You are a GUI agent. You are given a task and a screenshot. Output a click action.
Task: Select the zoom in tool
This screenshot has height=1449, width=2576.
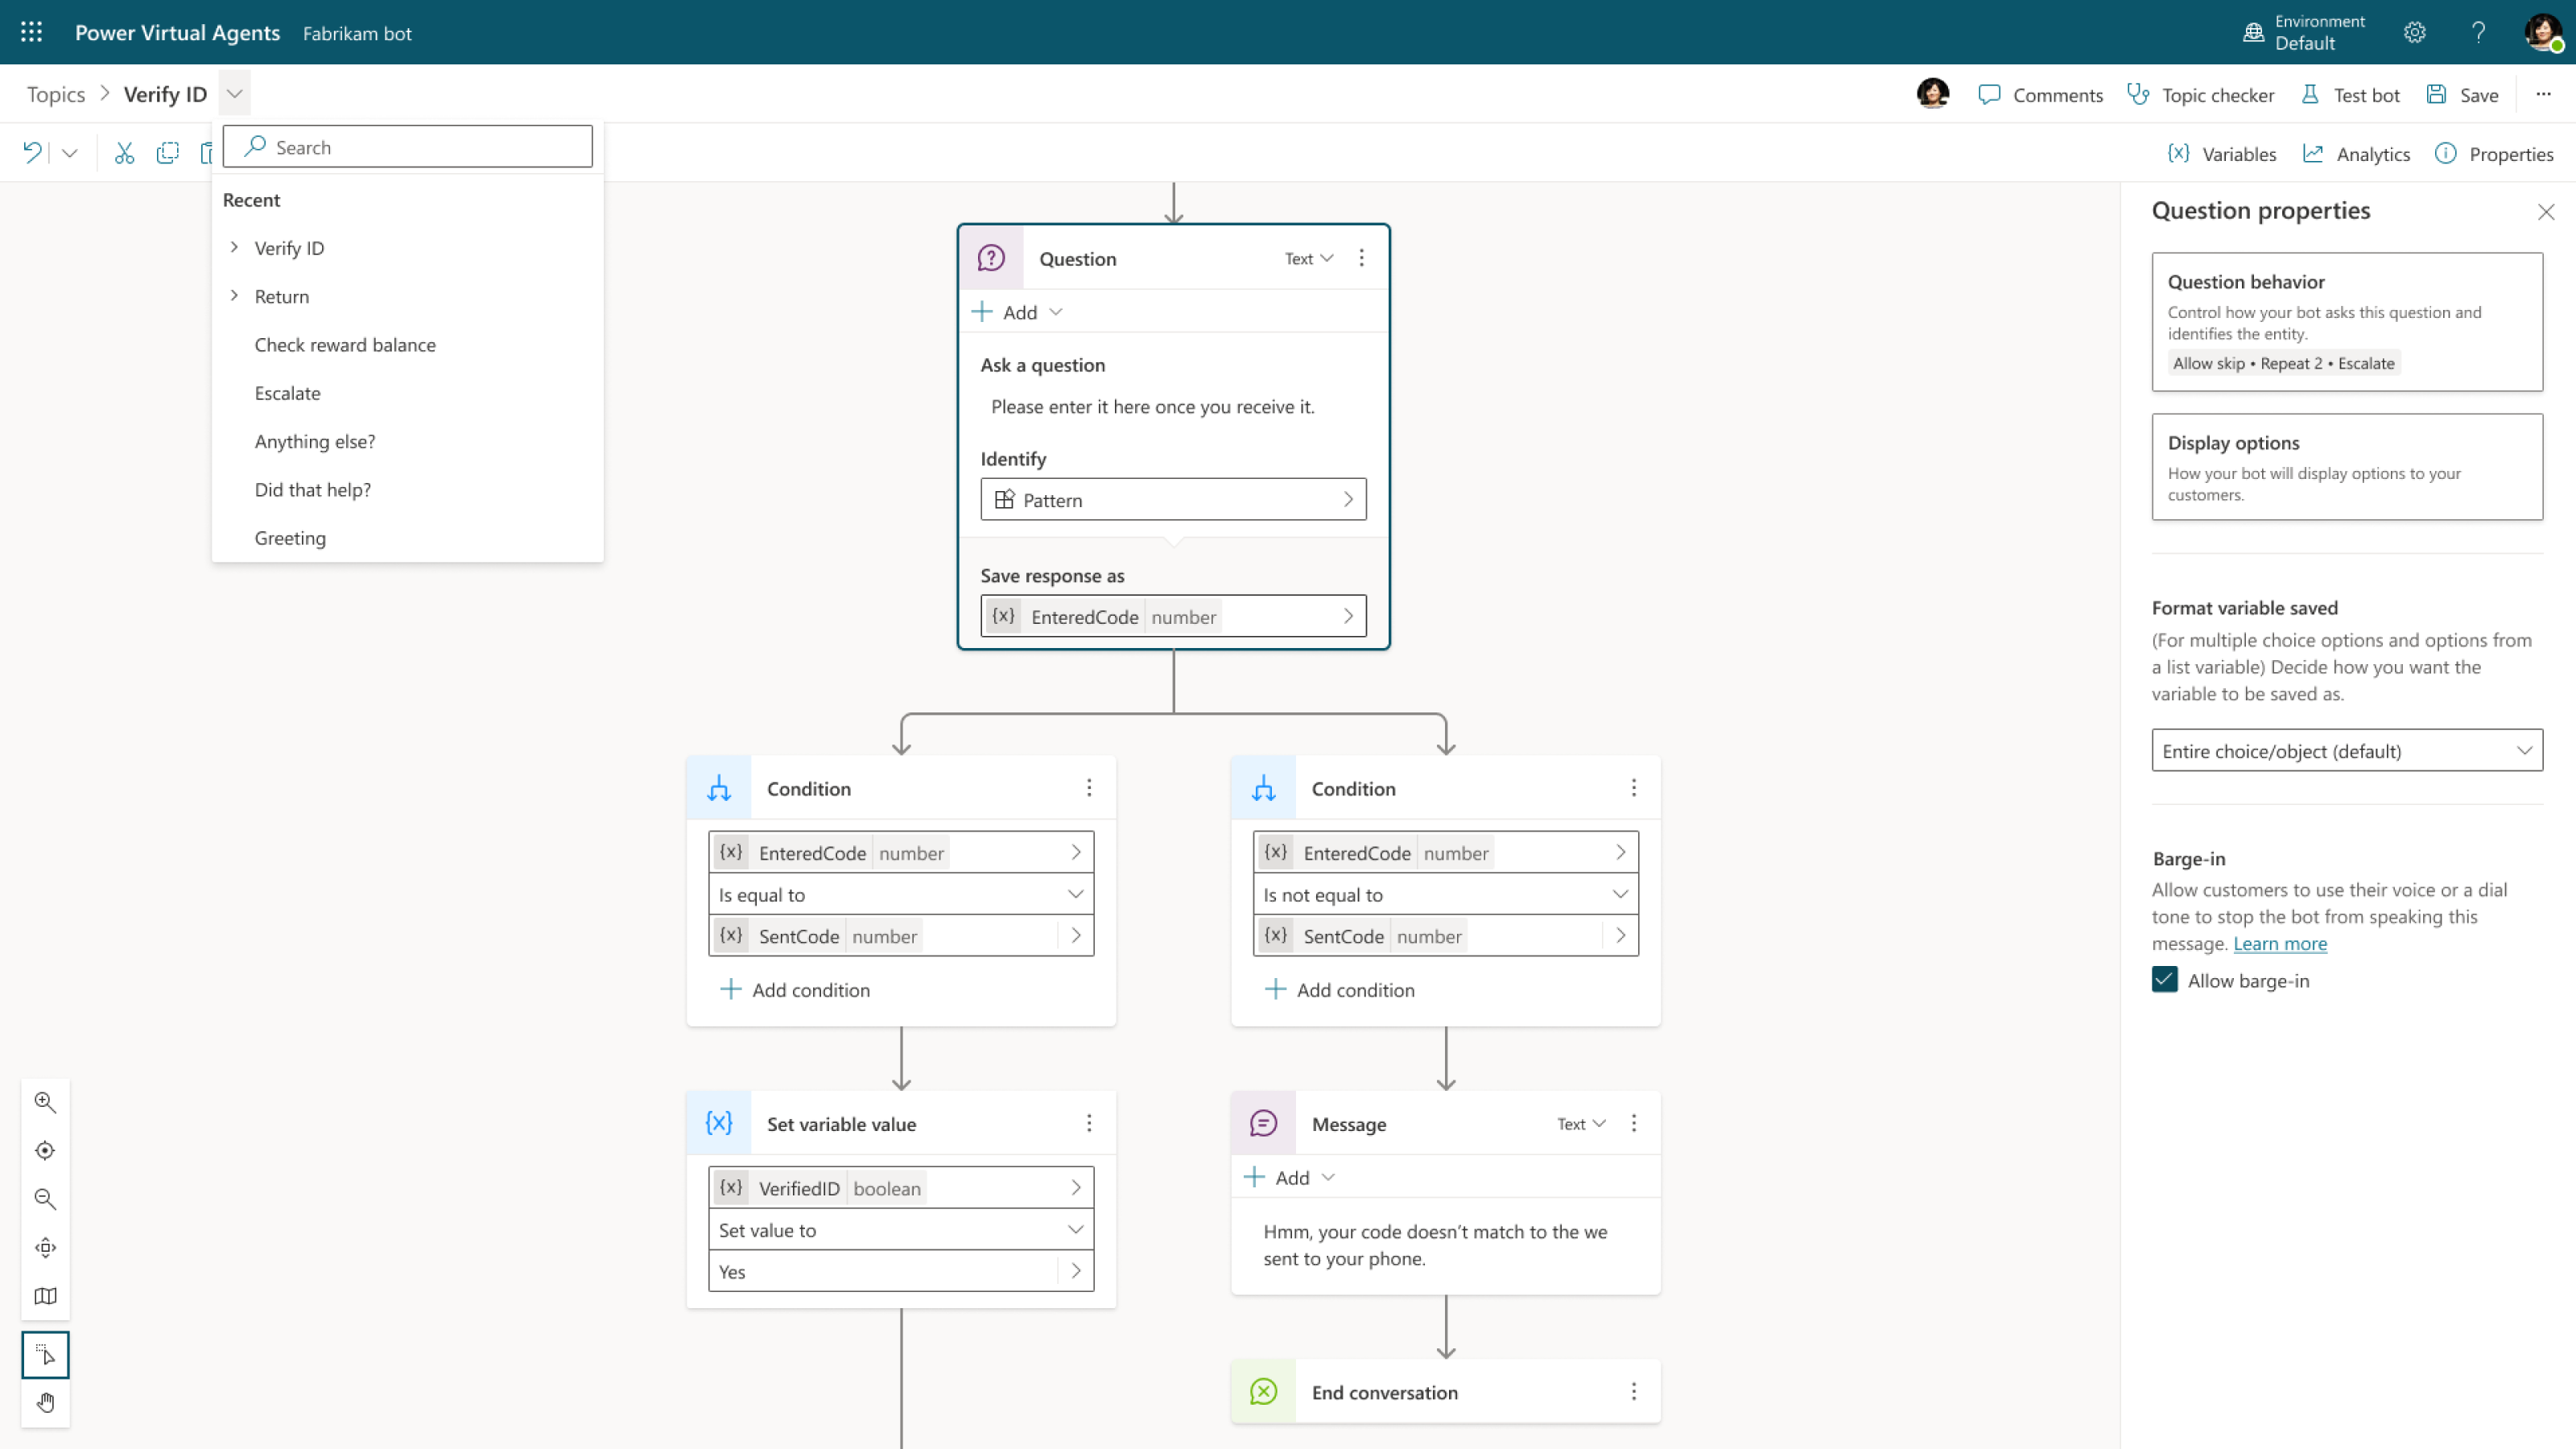(46, 1102)
